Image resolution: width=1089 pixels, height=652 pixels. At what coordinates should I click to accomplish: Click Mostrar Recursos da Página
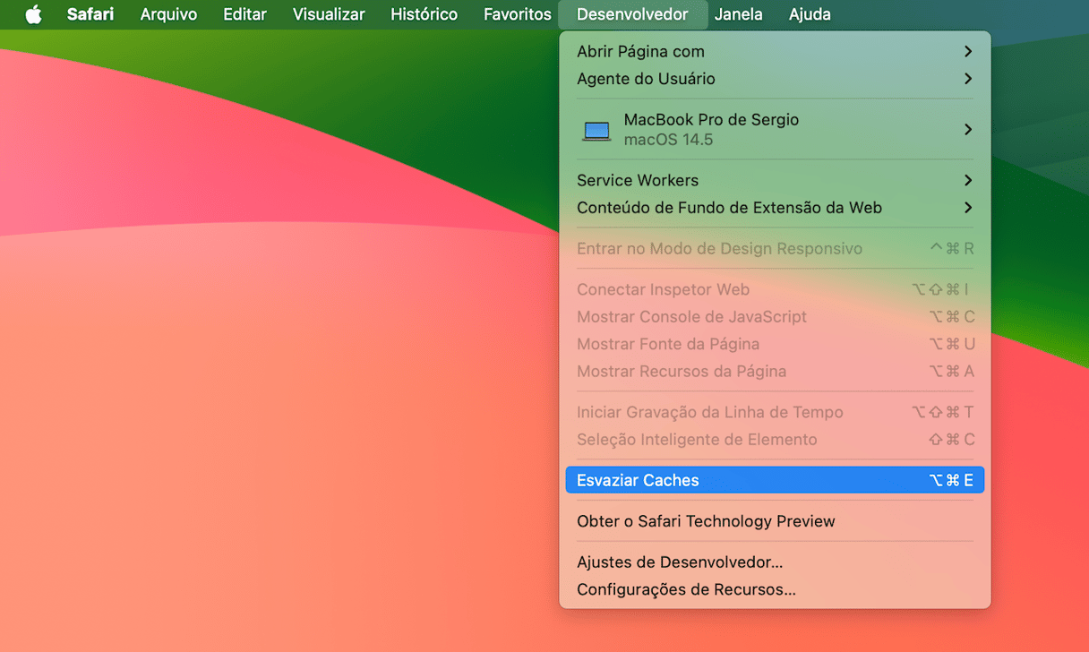tap(775, 371)
